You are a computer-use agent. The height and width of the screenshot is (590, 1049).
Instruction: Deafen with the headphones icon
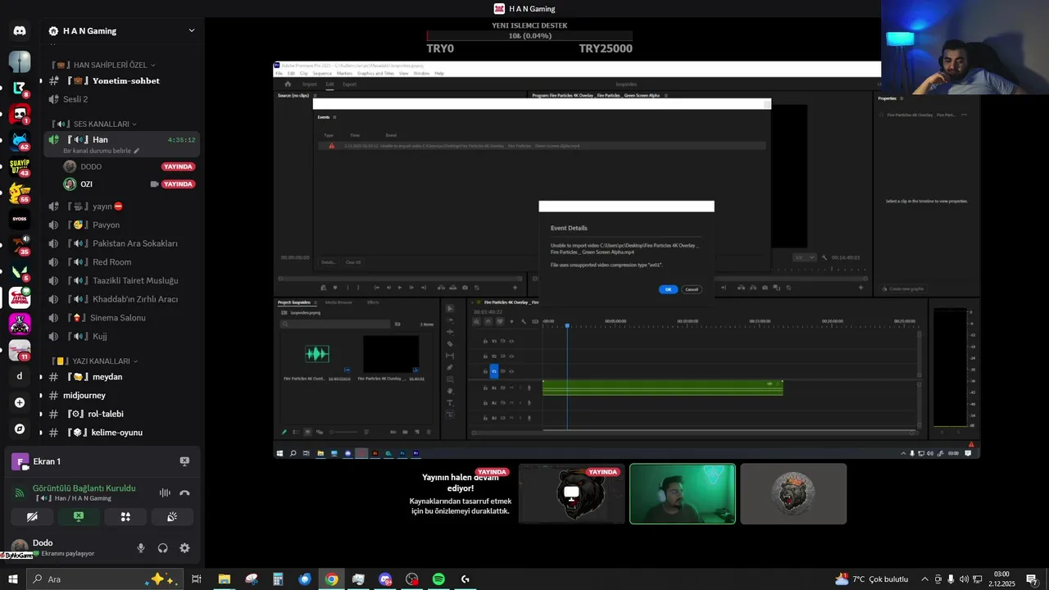[x=163, y=548]
